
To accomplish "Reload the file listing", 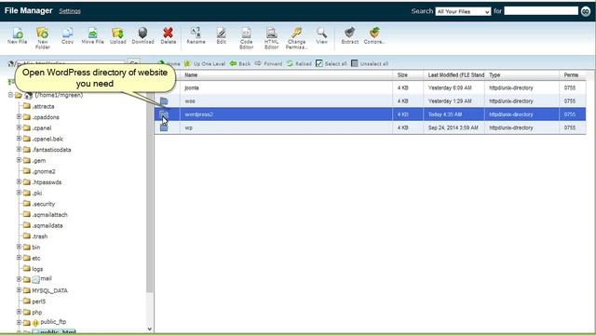I will [299, 64].
